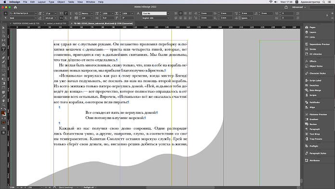
Task: Open the Advanced workspace switcher
Action: 299,7
